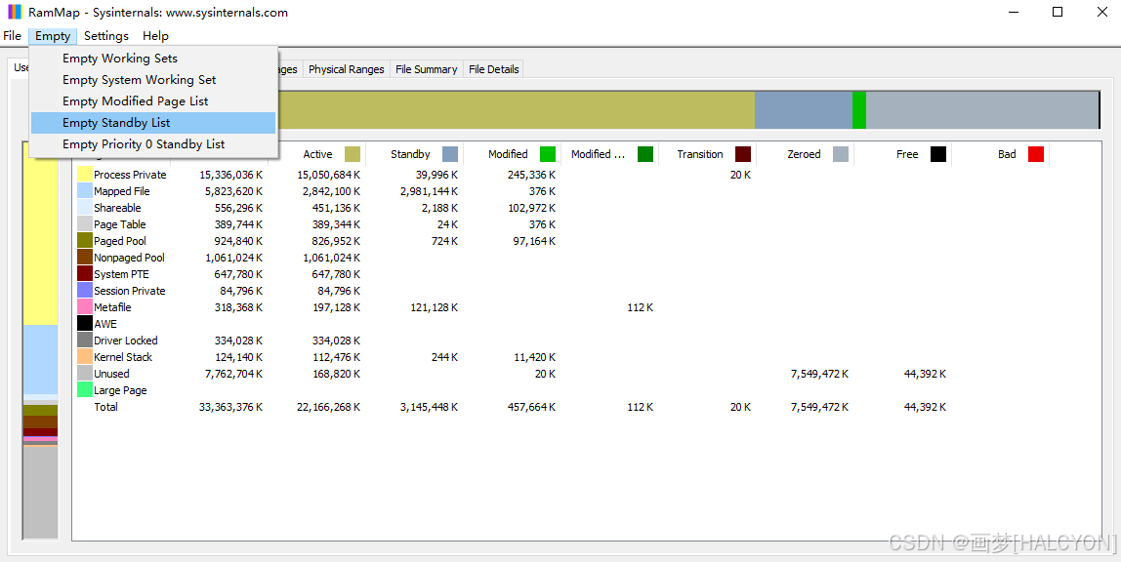Viewport: 1121px width, 562px height.
Task: Switch to the File Summary tab
Action: [426, 69]
